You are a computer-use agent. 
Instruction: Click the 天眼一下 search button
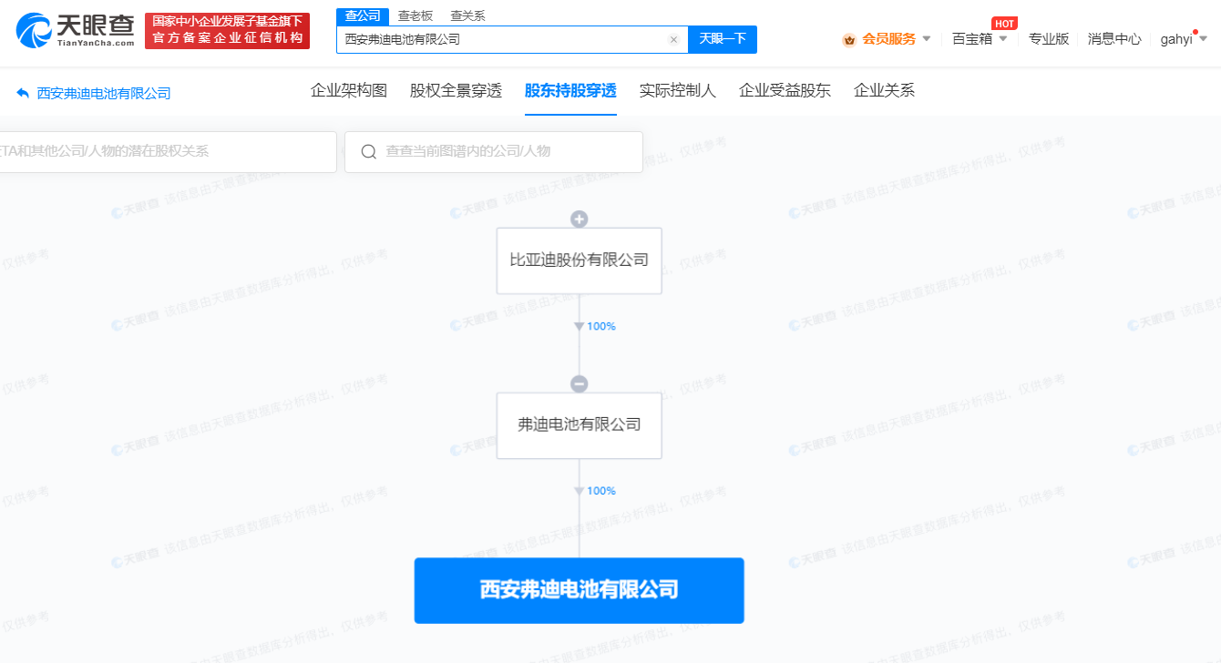tap(723, 39)
